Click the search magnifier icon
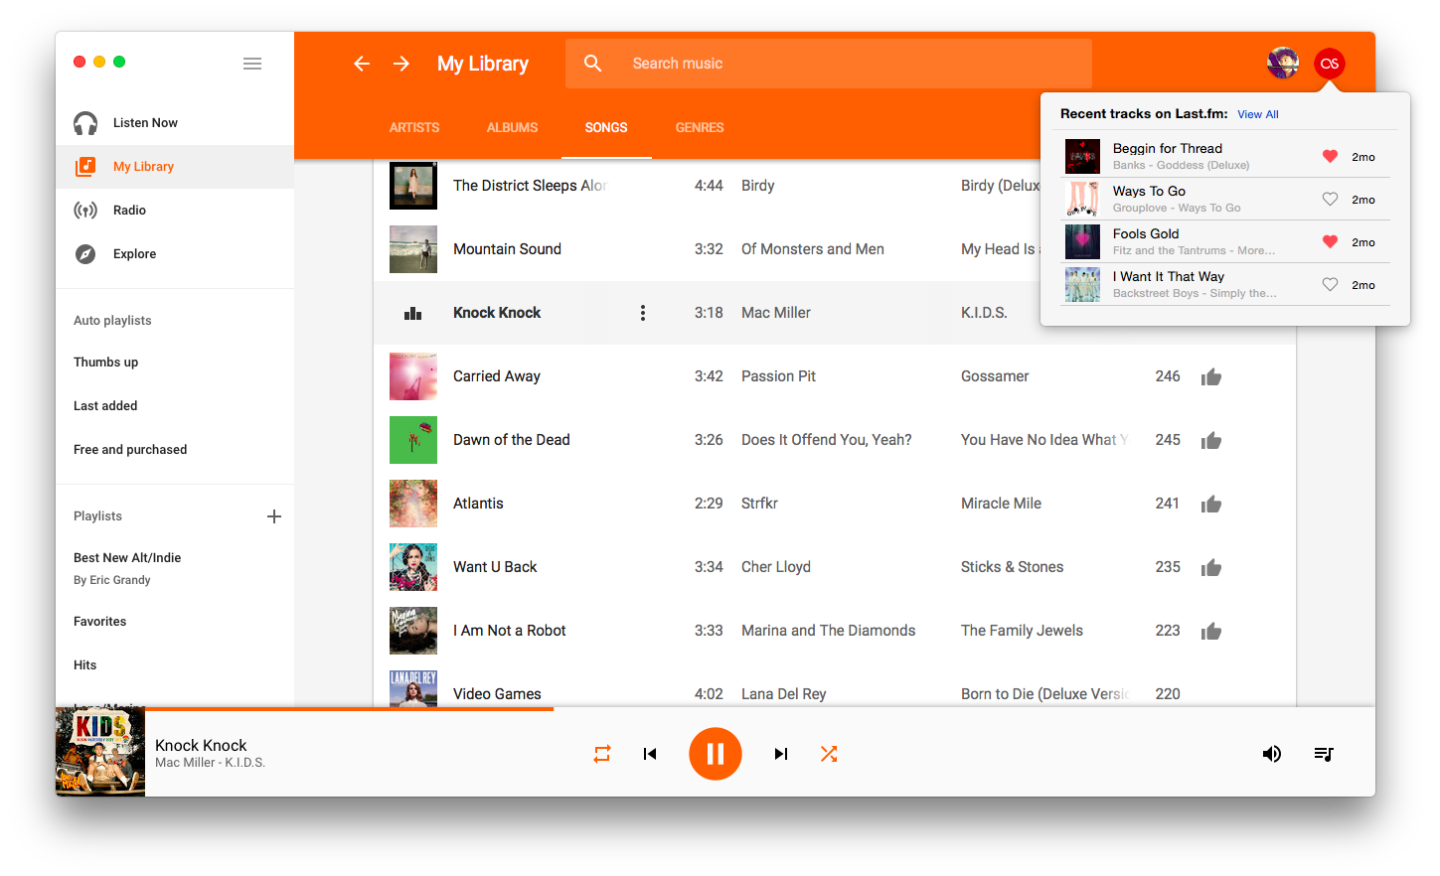The height and width of the screenshot is (876, 1440). 593,64
